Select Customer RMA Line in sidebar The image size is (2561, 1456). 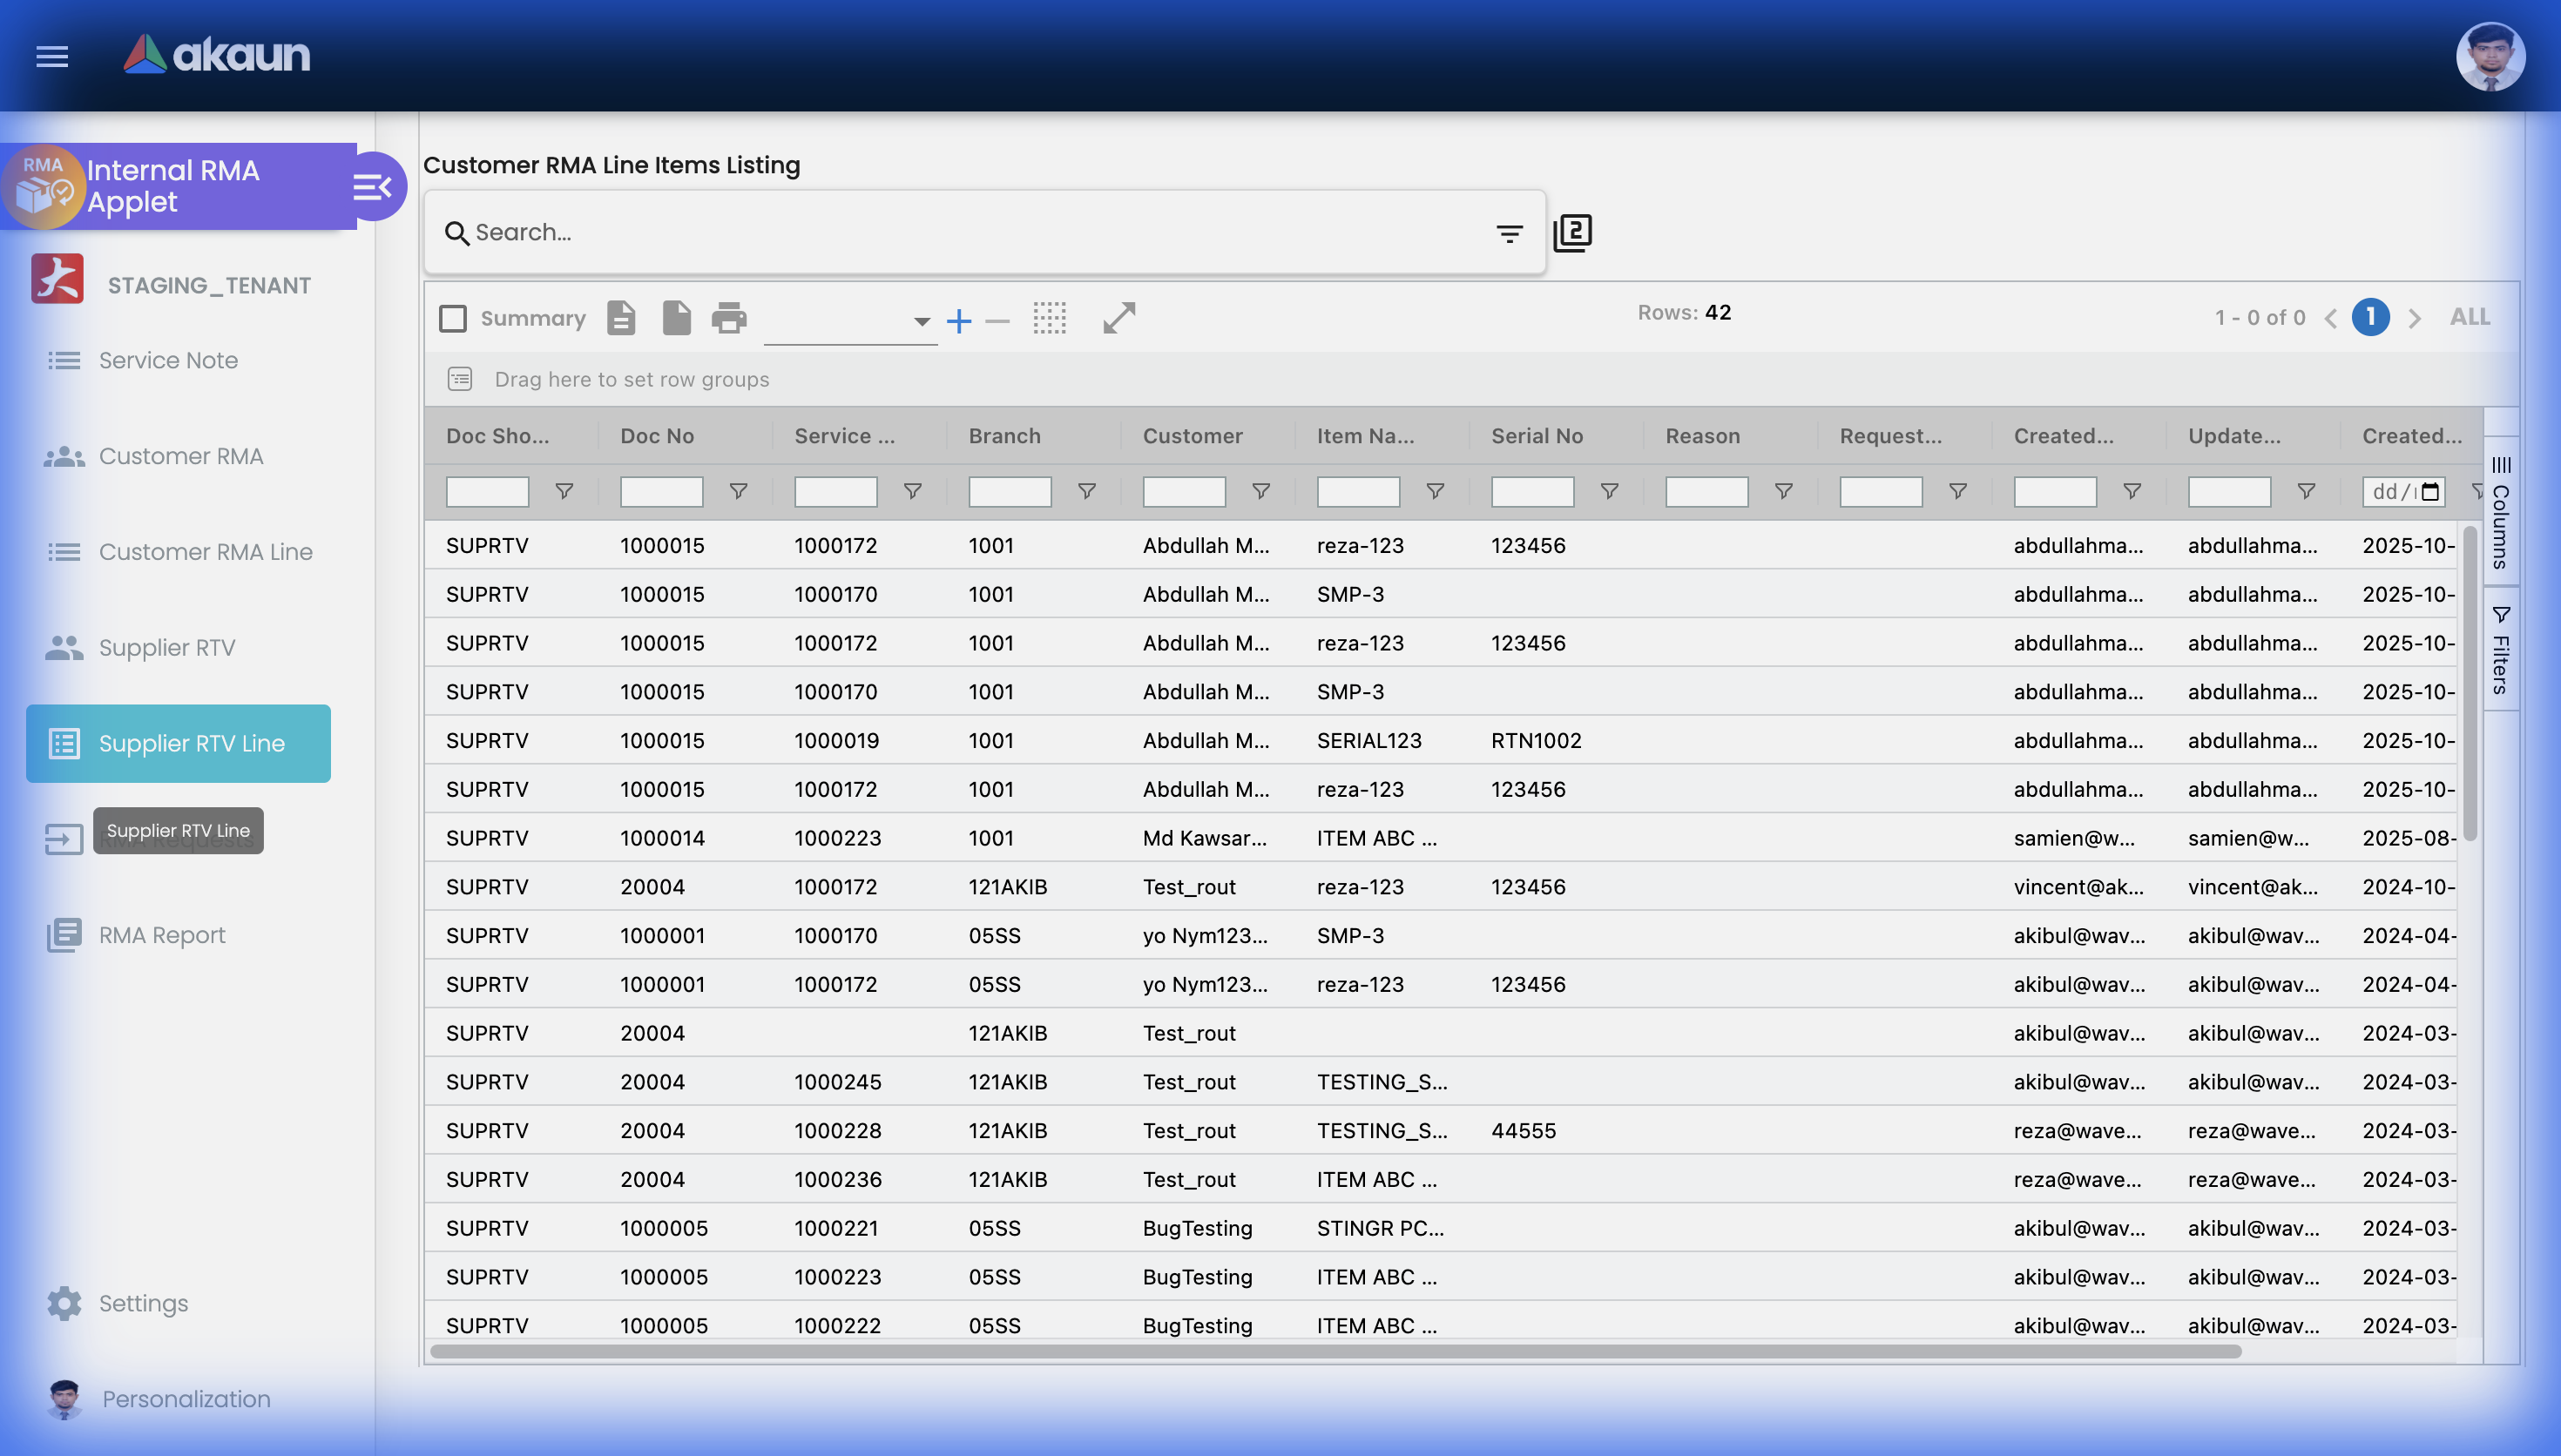[x=205, y=551]
